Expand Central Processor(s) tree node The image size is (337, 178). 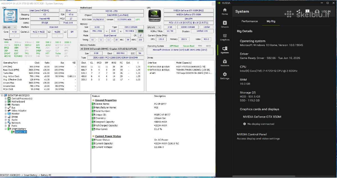point(6,99)
